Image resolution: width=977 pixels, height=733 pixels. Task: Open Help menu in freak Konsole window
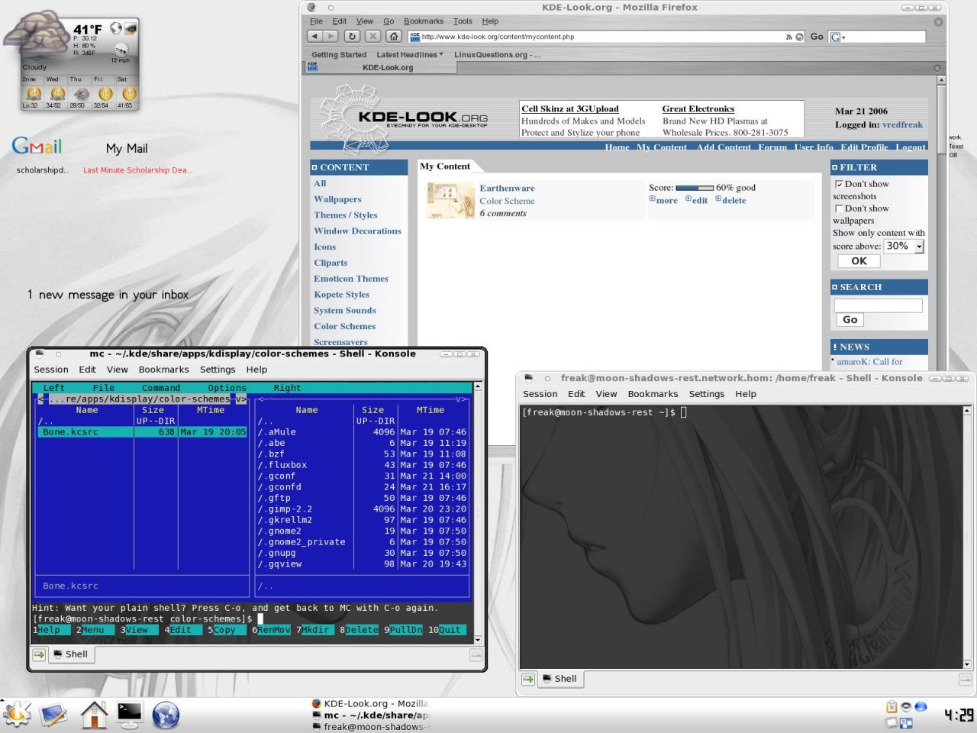point(746,394)
